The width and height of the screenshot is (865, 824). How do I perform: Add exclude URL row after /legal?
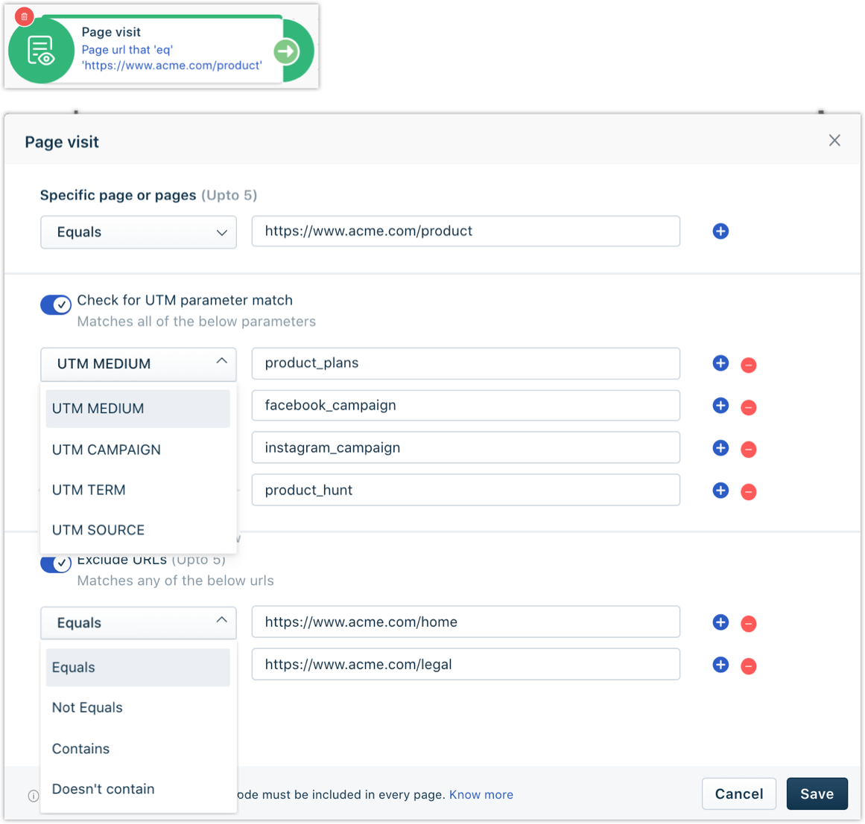(x=720, y=665)
